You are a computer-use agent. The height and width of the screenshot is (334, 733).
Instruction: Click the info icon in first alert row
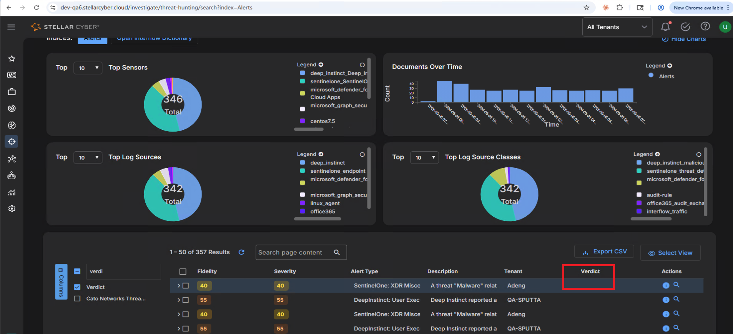666,285
